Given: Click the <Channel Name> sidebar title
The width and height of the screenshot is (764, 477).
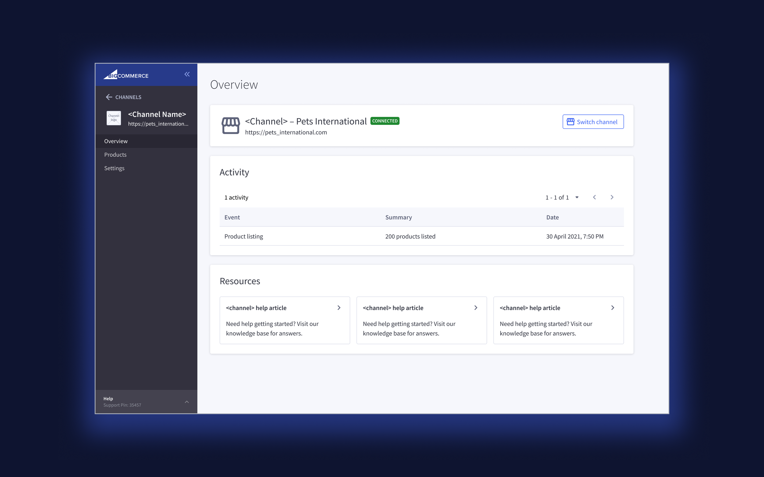Looking at the screenshot, I should click(x=157, y=114).
